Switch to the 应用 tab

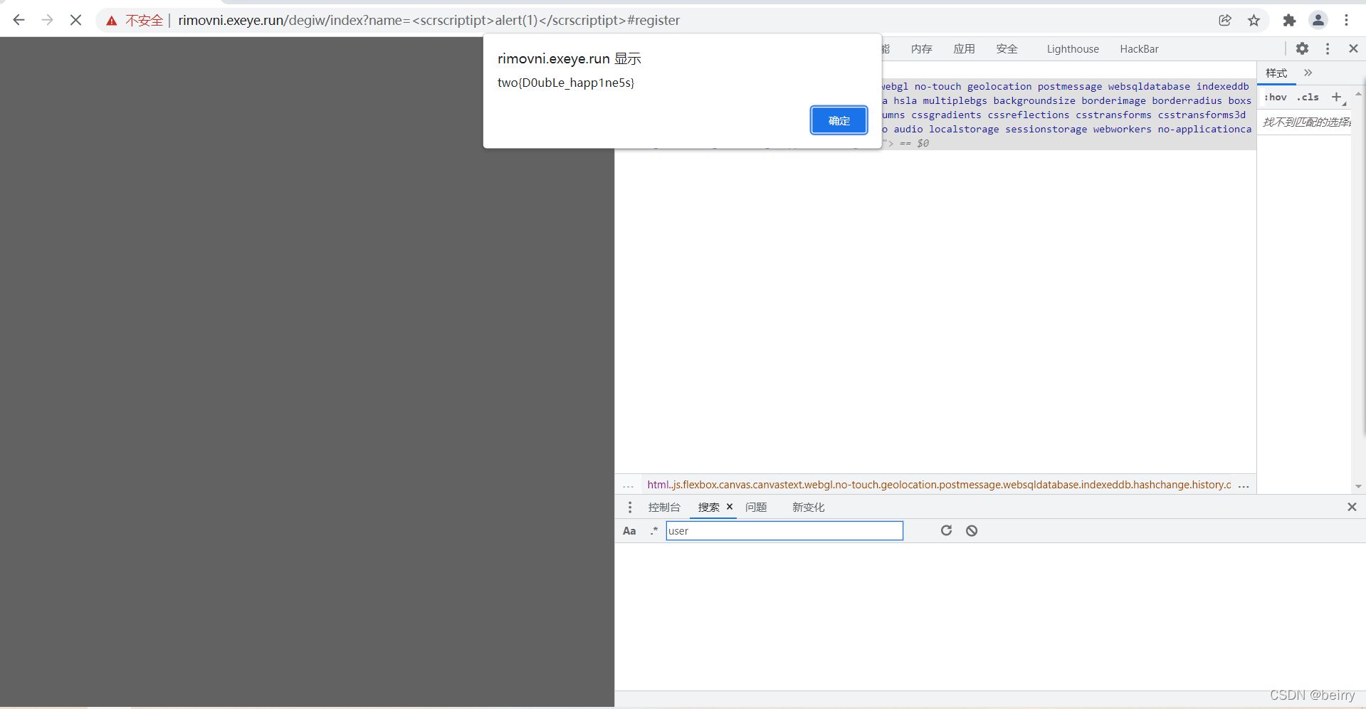coord(965,48)
